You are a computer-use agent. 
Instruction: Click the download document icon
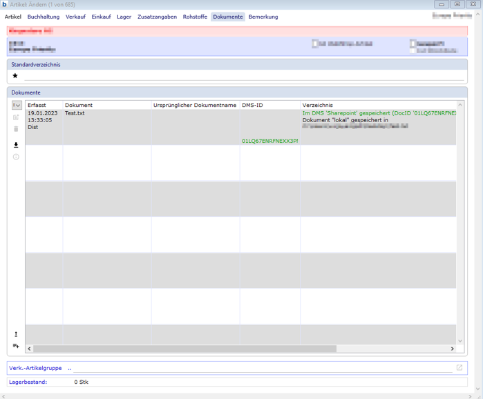(16, 145)
